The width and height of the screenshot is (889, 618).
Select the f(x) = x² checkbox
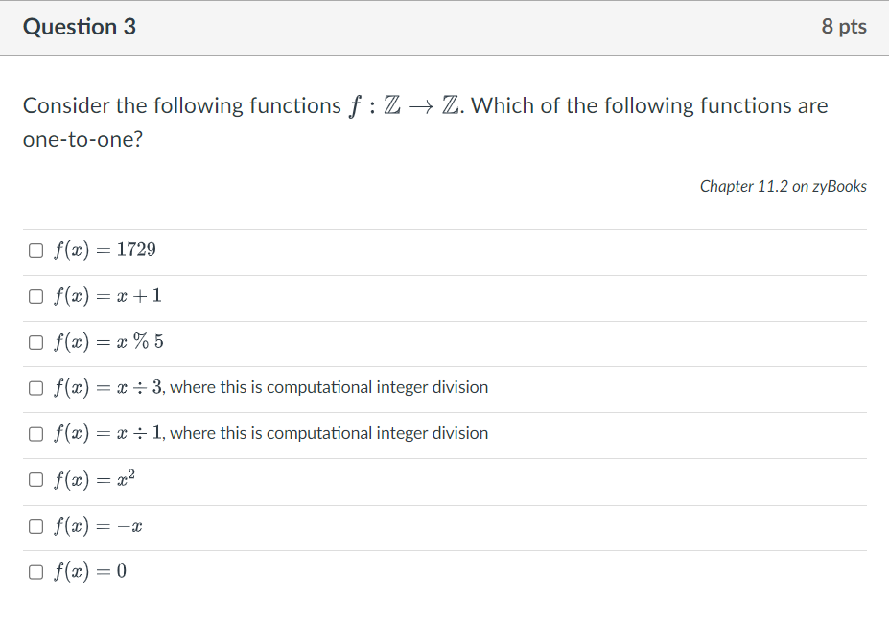(35, 479)
